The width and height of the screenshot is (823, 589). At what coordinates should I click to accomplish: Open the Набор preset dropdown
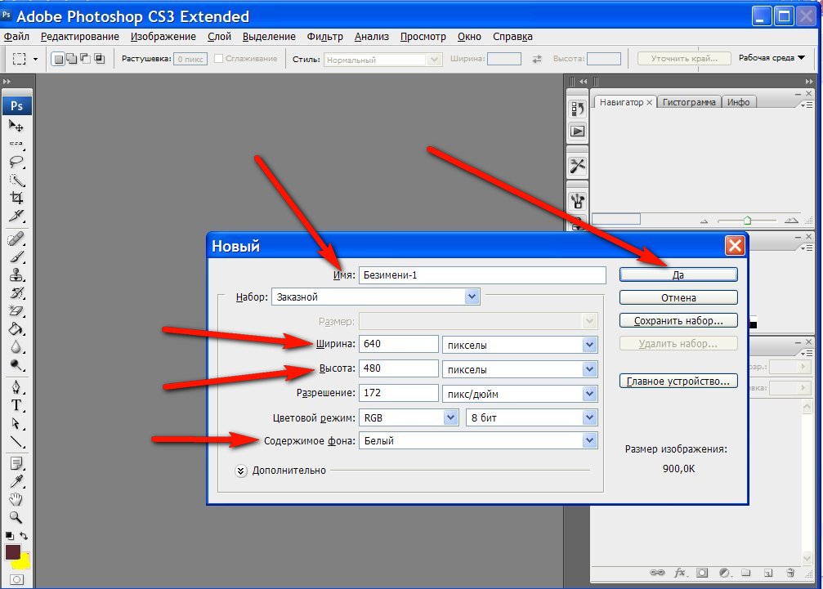(472, 297)
